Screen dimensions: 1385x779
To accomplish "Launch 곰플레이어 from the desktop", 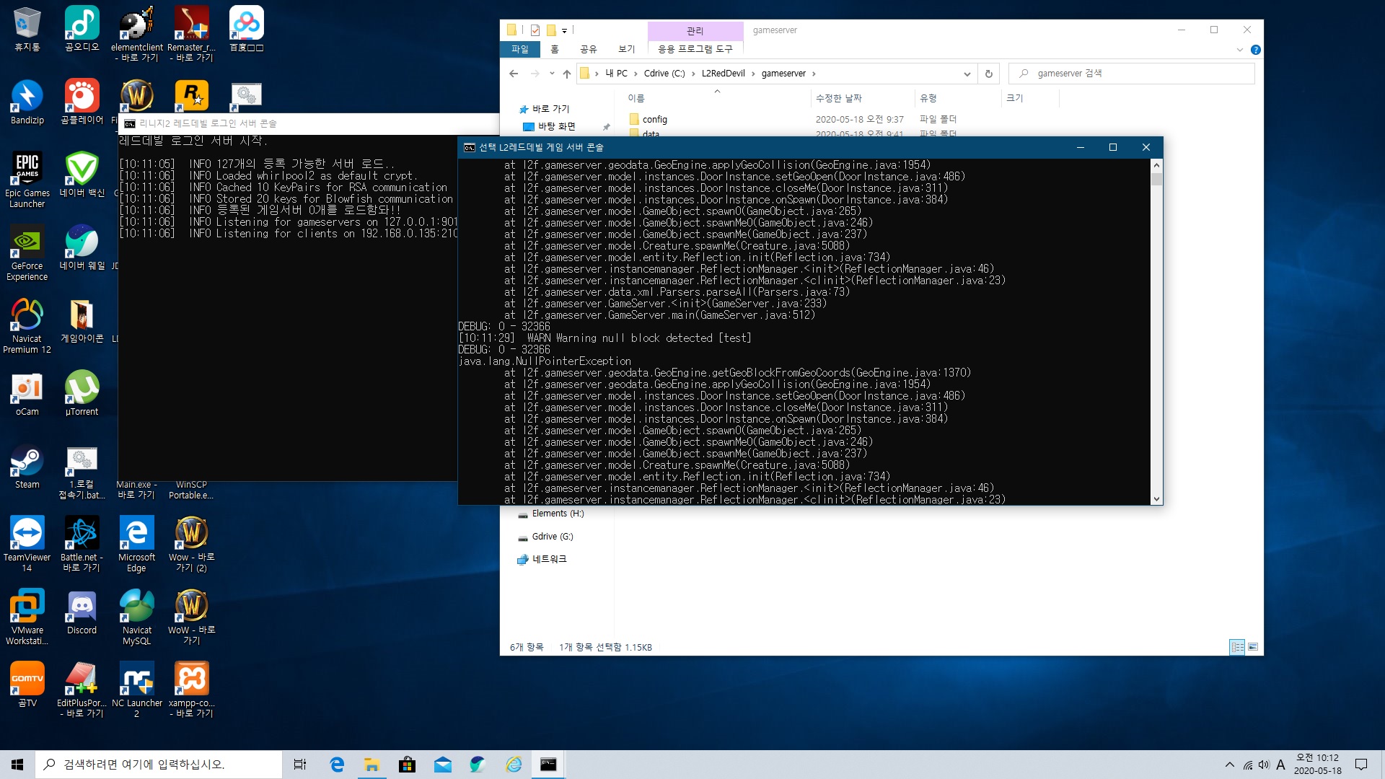I will [x=82, y=102].
